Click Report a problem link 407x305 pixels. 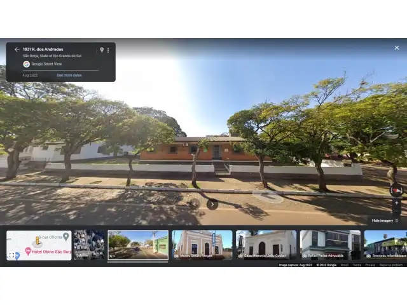pyautogui.click(x=391, y=265)
